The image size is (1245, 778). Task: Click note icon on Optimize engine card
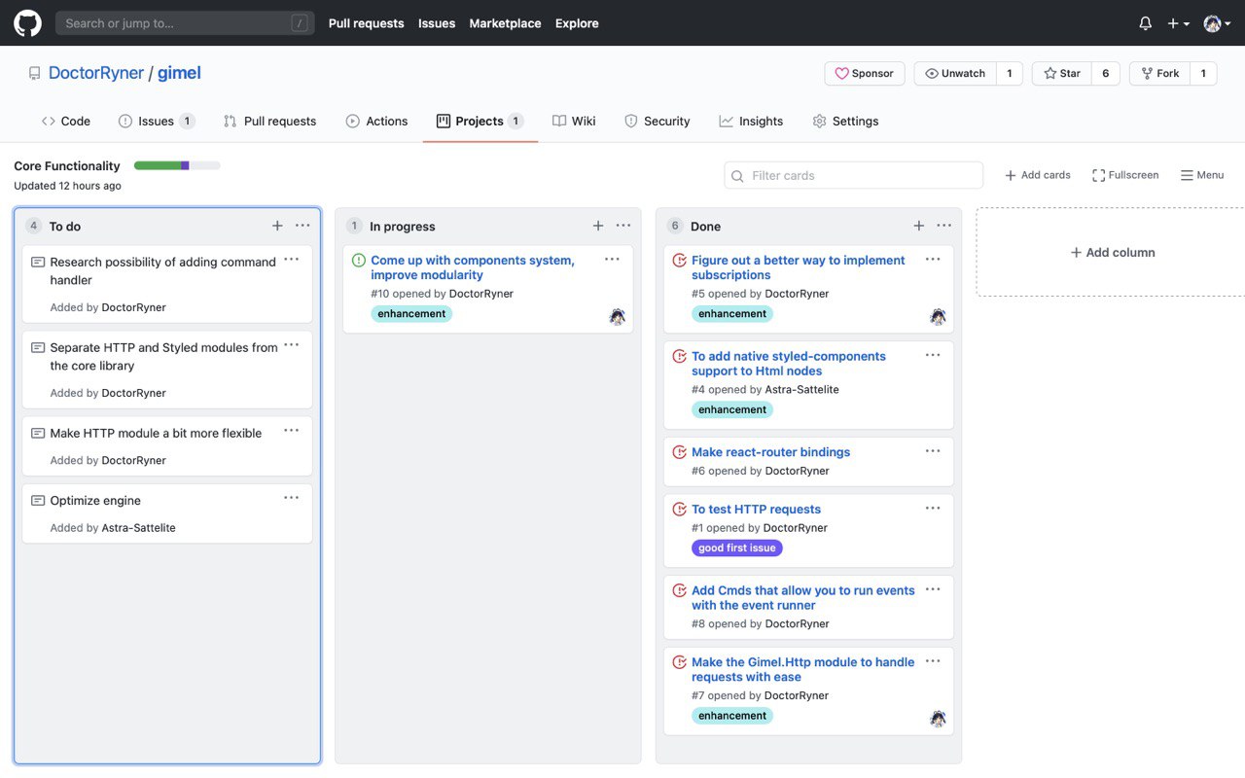(38, 501)
